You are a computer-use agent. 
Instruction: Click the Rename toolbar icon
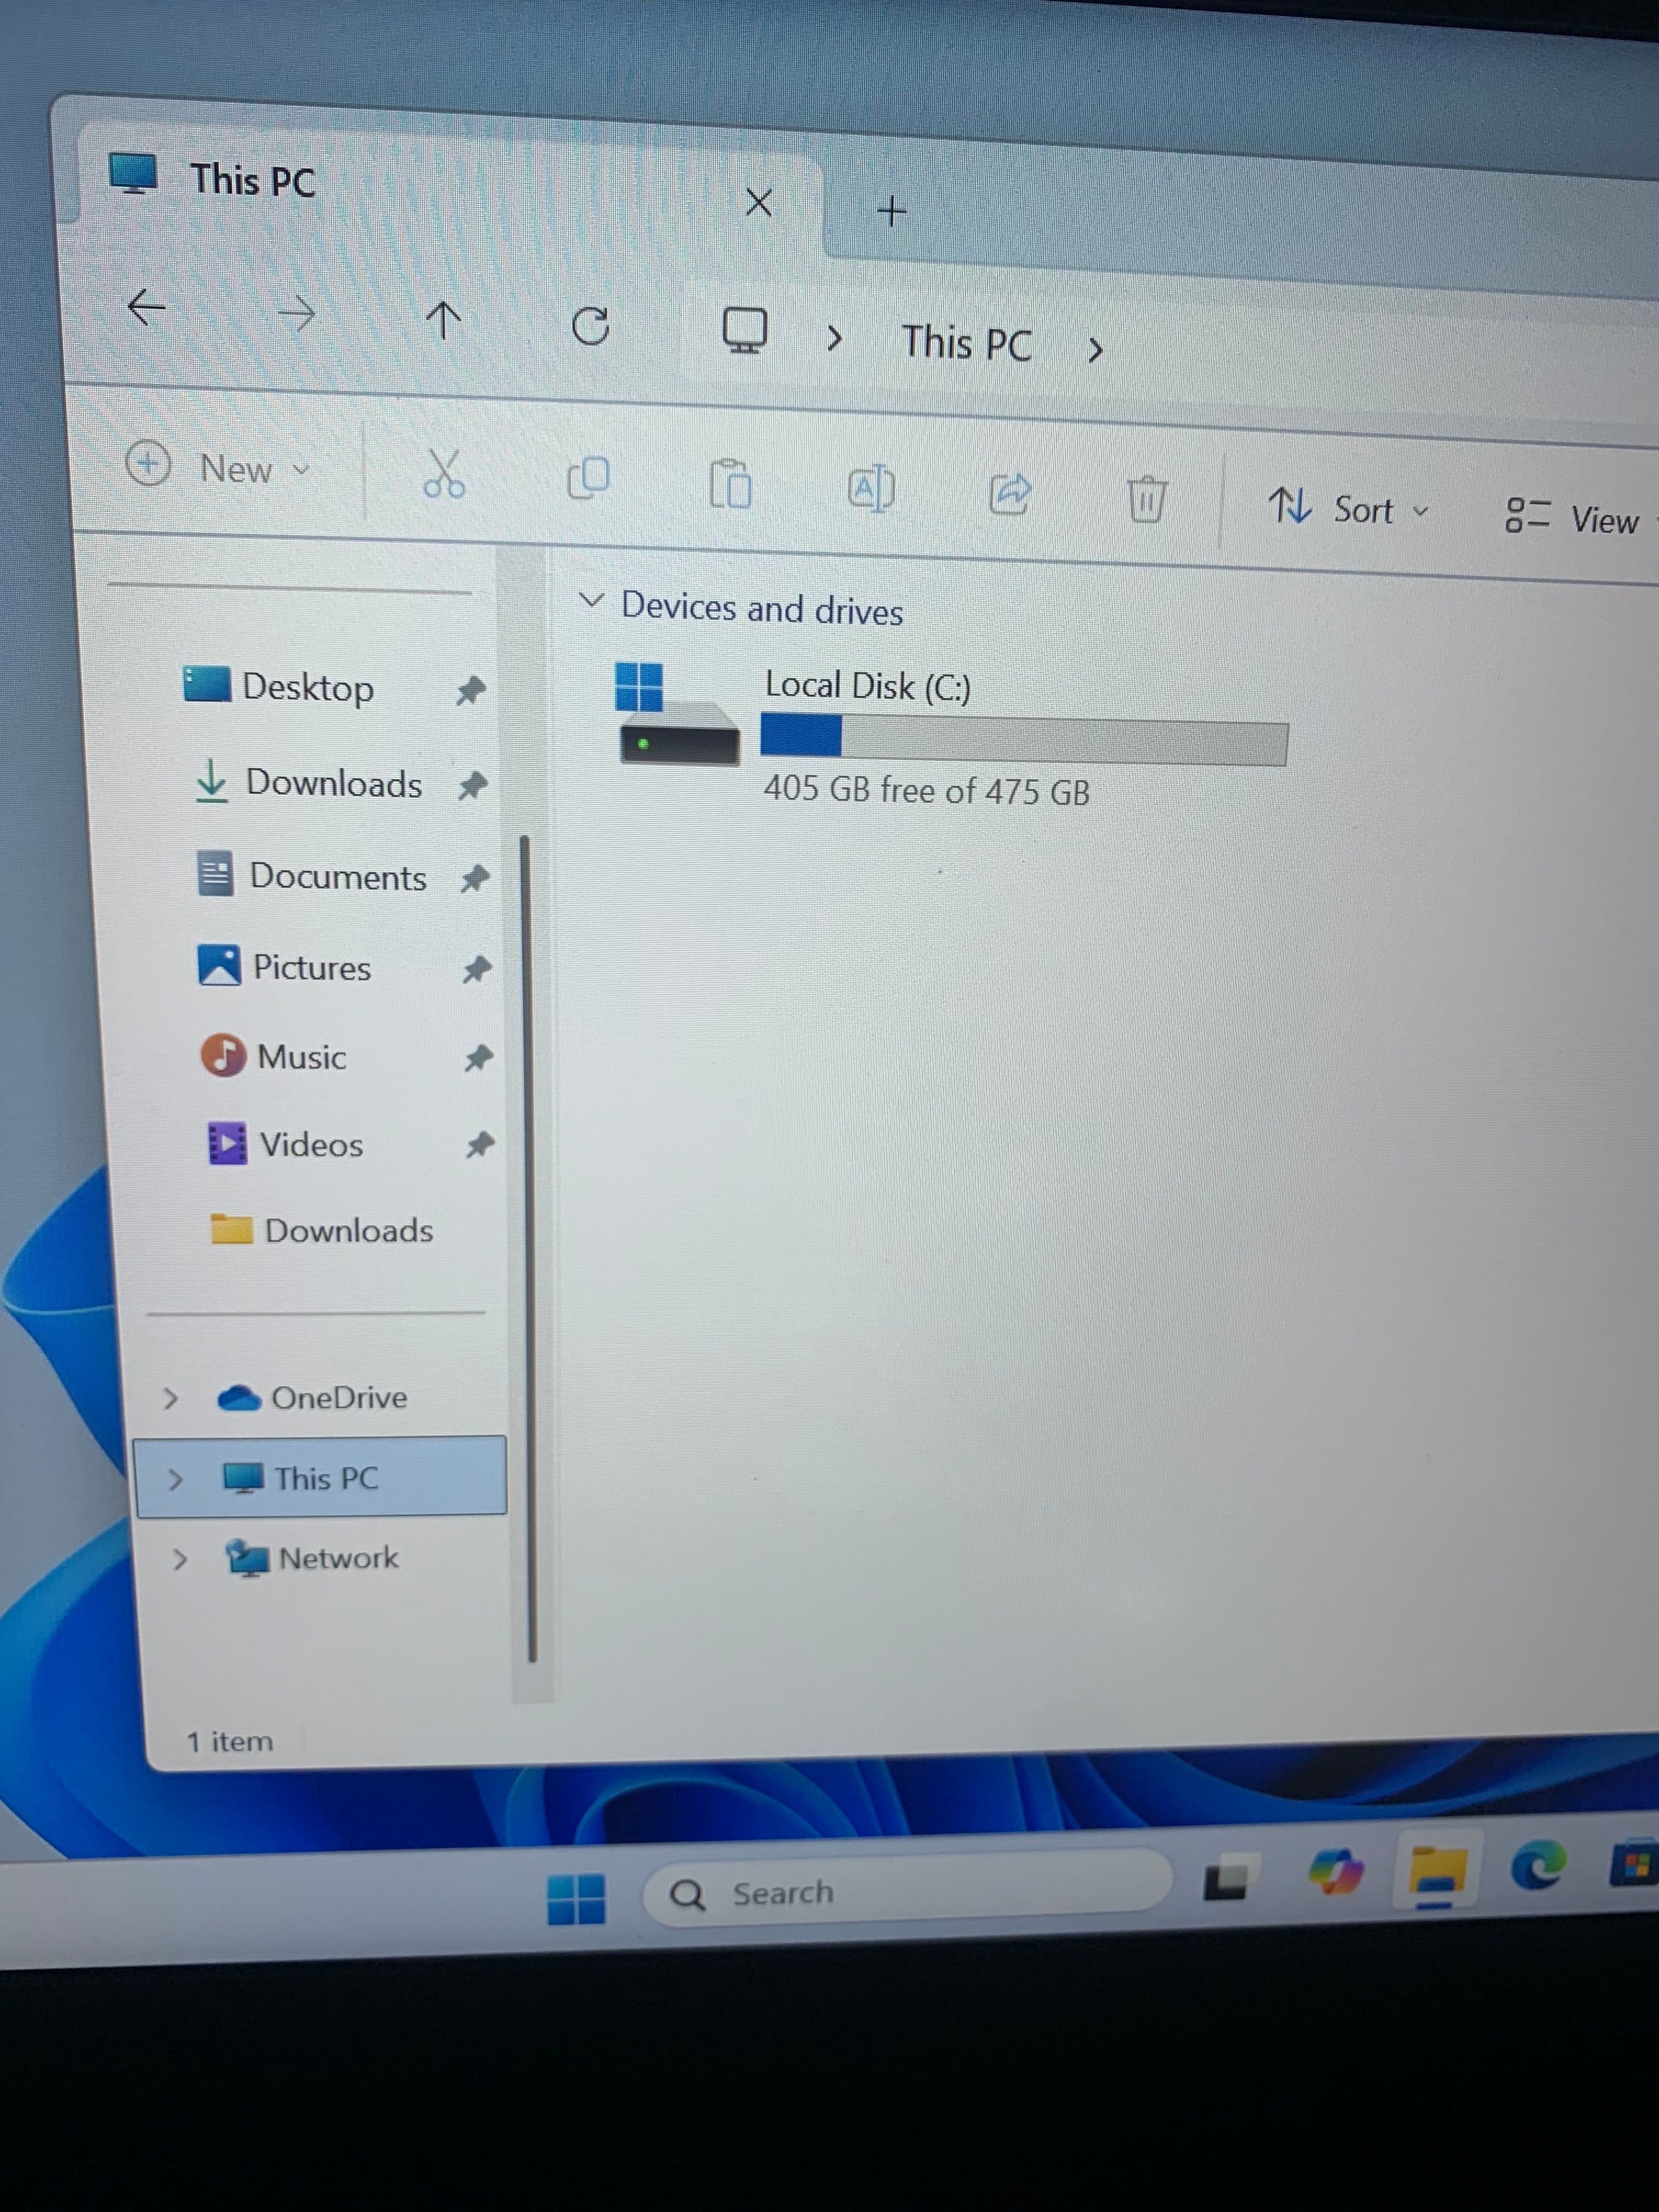870,489
